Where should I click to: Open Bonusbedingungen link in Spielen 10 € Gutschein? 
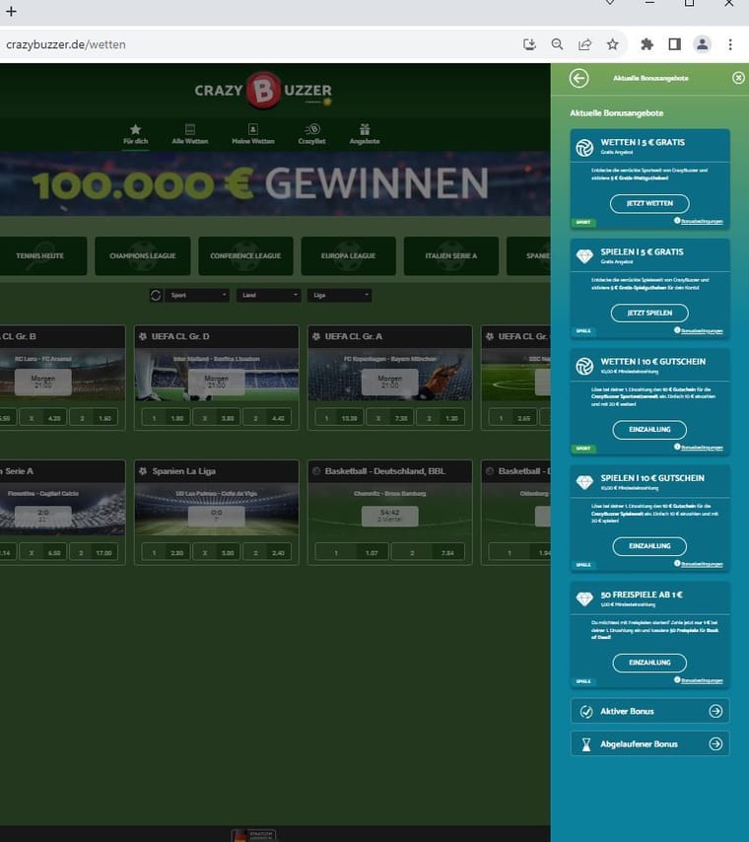pos(702,564)
